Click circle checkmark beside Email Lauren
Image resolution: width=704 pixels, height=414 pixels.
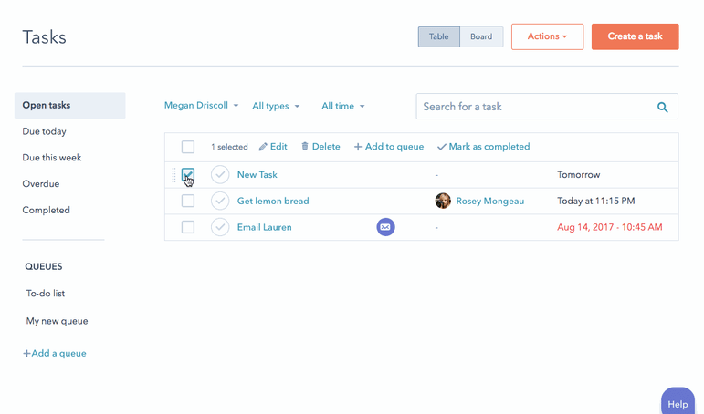click(x=220, y=227)
